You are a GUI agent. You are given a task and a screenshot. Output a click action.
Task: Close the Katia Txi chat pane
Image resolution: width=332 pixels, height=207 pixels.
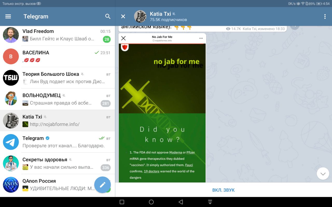click(123, 17)
